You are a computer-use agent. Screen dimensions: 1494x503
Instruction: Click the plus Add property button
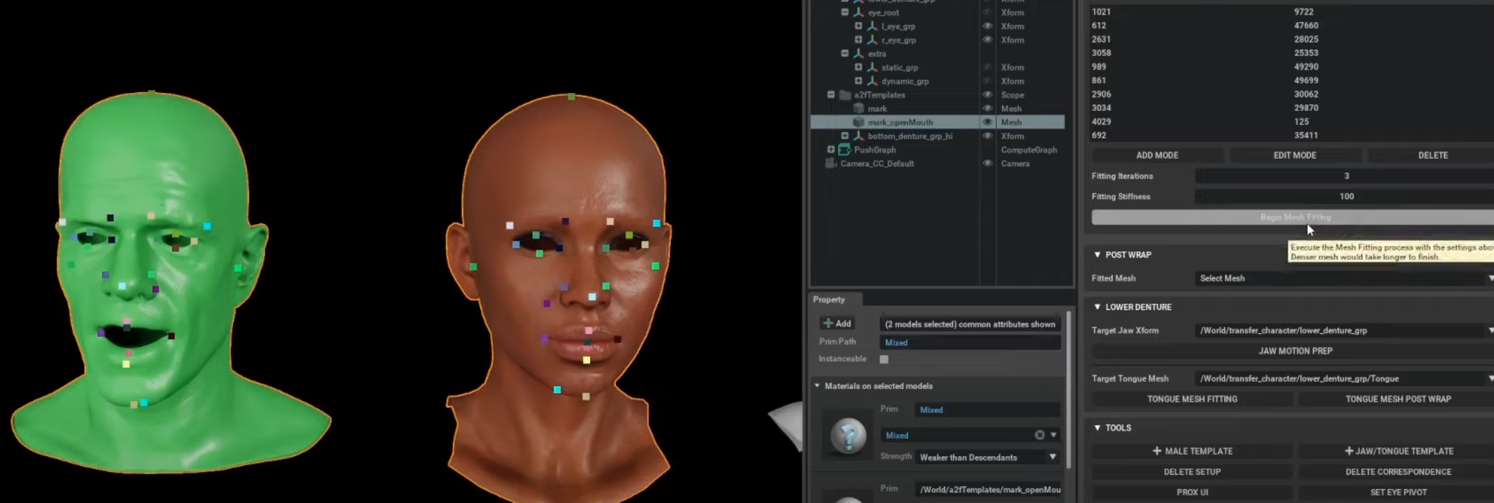[837, 324]
